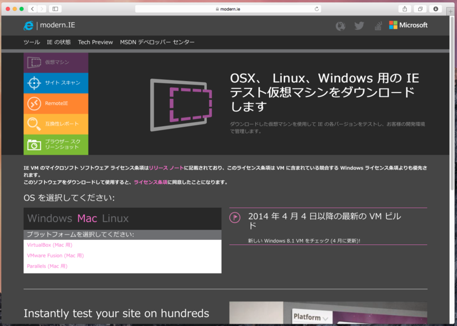Viewport: 457px width, 326px height.
Task: Open the ライセンス条項 link
Action: point(151,182)
